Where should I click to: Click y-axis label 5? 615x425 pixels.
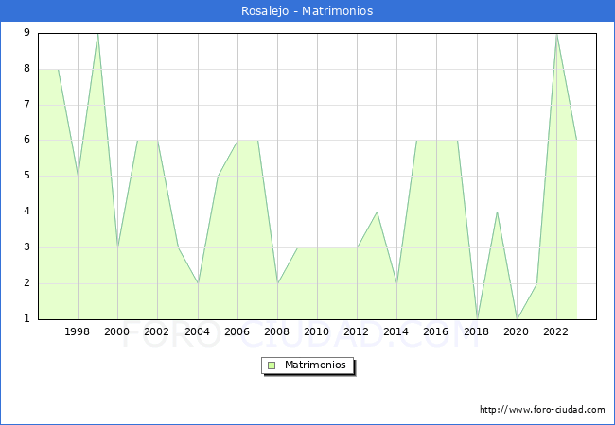pyautogui.click(x=26, y=176)
